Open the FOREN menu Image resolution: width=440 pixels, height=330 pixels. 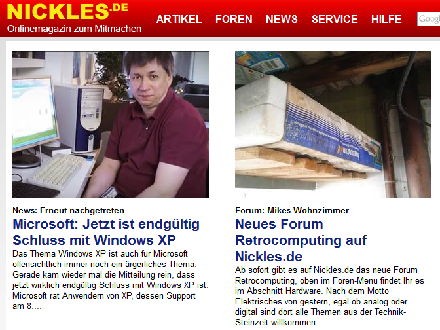(234, 19)
